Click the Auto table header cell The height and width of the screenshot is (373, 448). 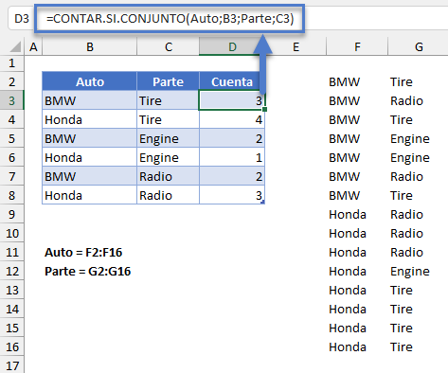[x=90, y=81]
